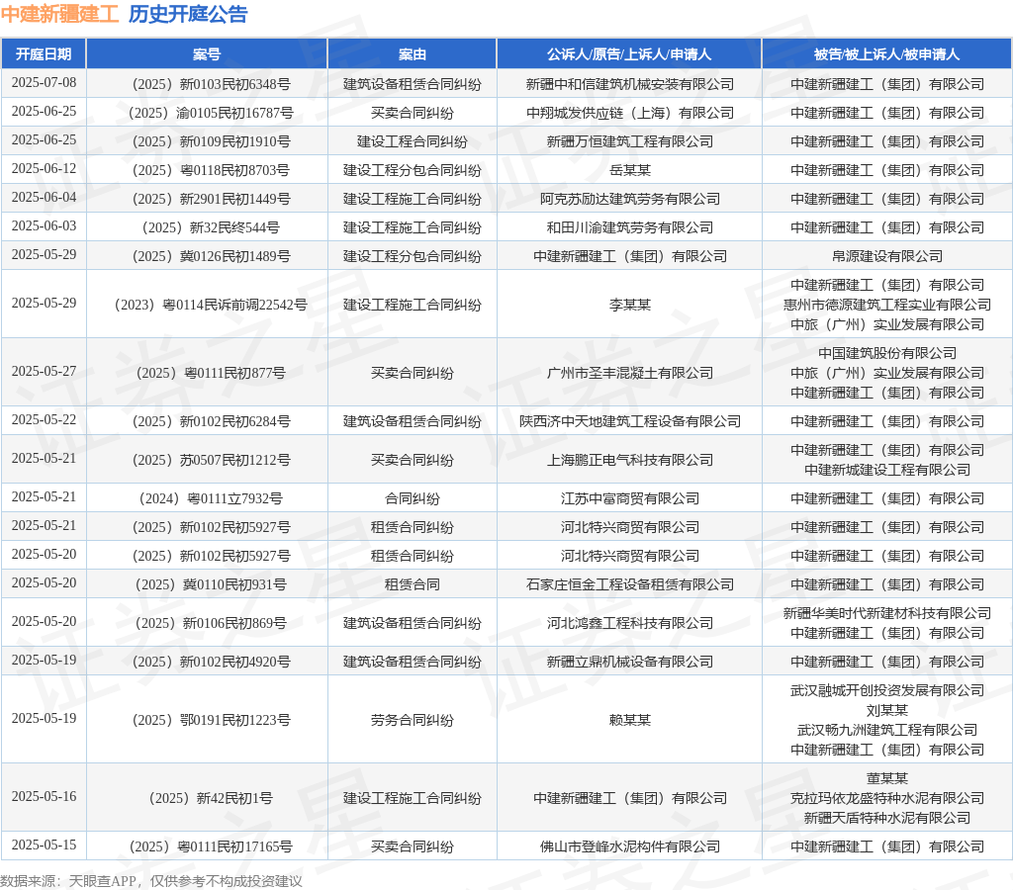This screenshot has height=890, width=1013.
Task: Click the date cell "2025-07-08"
Action: click(x=44, y=83)
